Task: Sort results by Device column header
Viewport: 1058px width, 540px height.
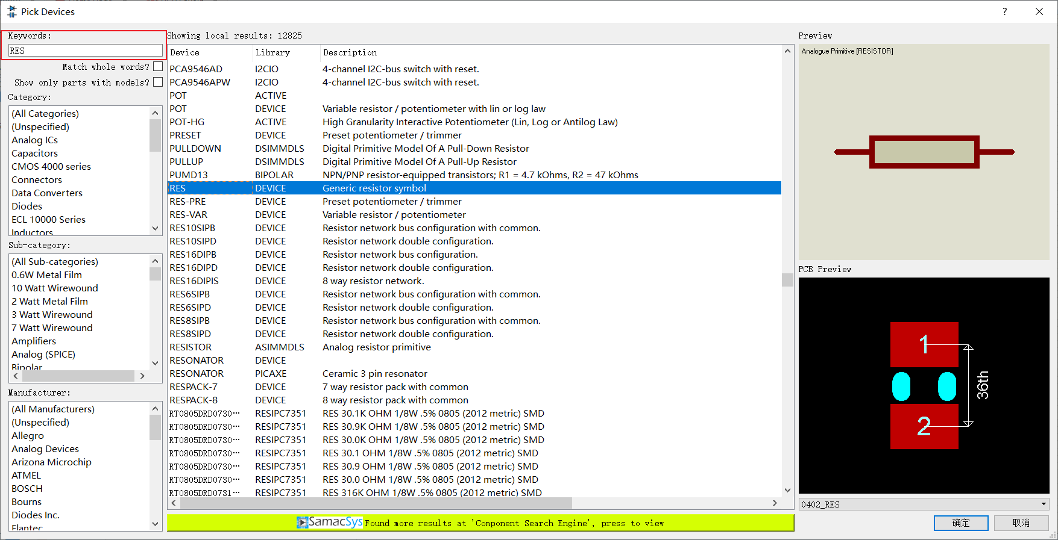Action: tap(209, 52)
